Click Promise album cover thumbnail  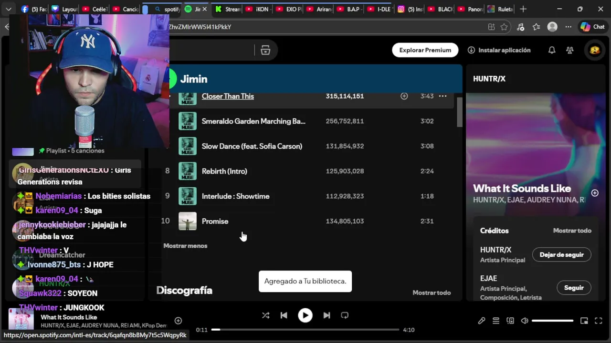coord(188,221)
